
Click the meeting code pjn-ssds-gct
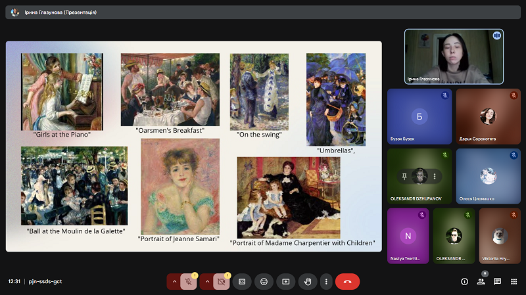[45, 282]
